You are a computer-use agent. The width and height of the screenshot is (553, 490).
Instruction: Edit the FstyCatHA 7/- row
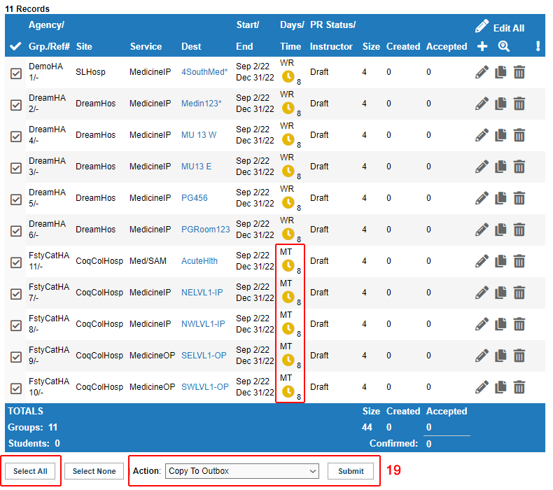pos(482,293)
